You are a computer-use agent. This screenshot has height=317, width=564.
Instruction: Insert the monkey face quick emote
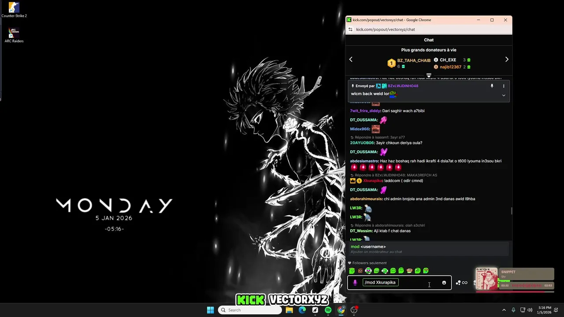(409, 271)
